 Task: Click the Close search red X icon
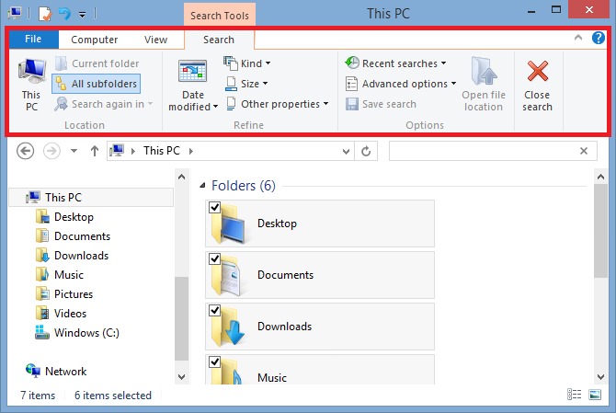pyautogui.click(x=538, y=71)
